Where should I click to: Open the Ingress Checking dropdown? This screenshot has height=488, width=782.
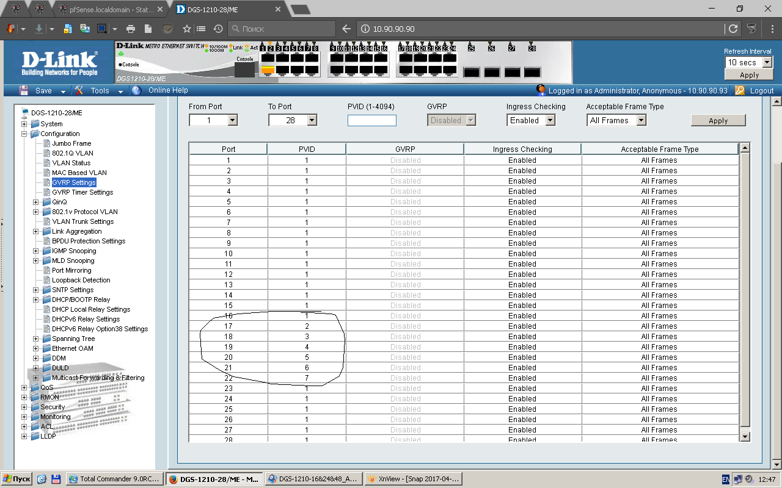pyautogui.click(x=550, y=121)
